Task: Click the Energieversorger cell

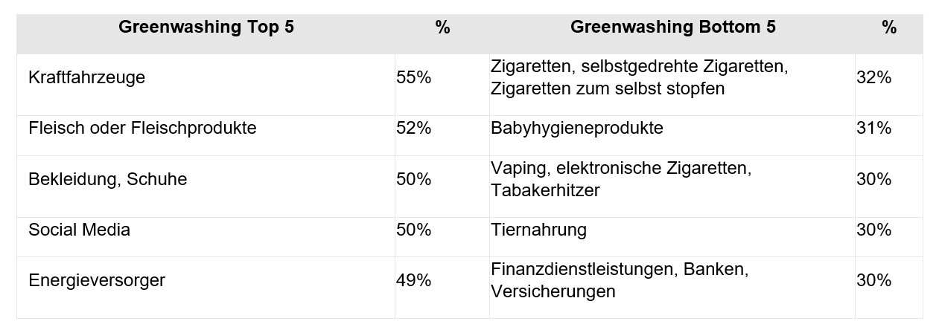Action: (x=97, y=280)
